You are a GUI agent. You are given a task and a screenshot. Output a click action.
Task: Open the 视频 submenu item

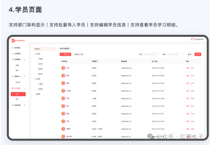click(x=17, y=65)
